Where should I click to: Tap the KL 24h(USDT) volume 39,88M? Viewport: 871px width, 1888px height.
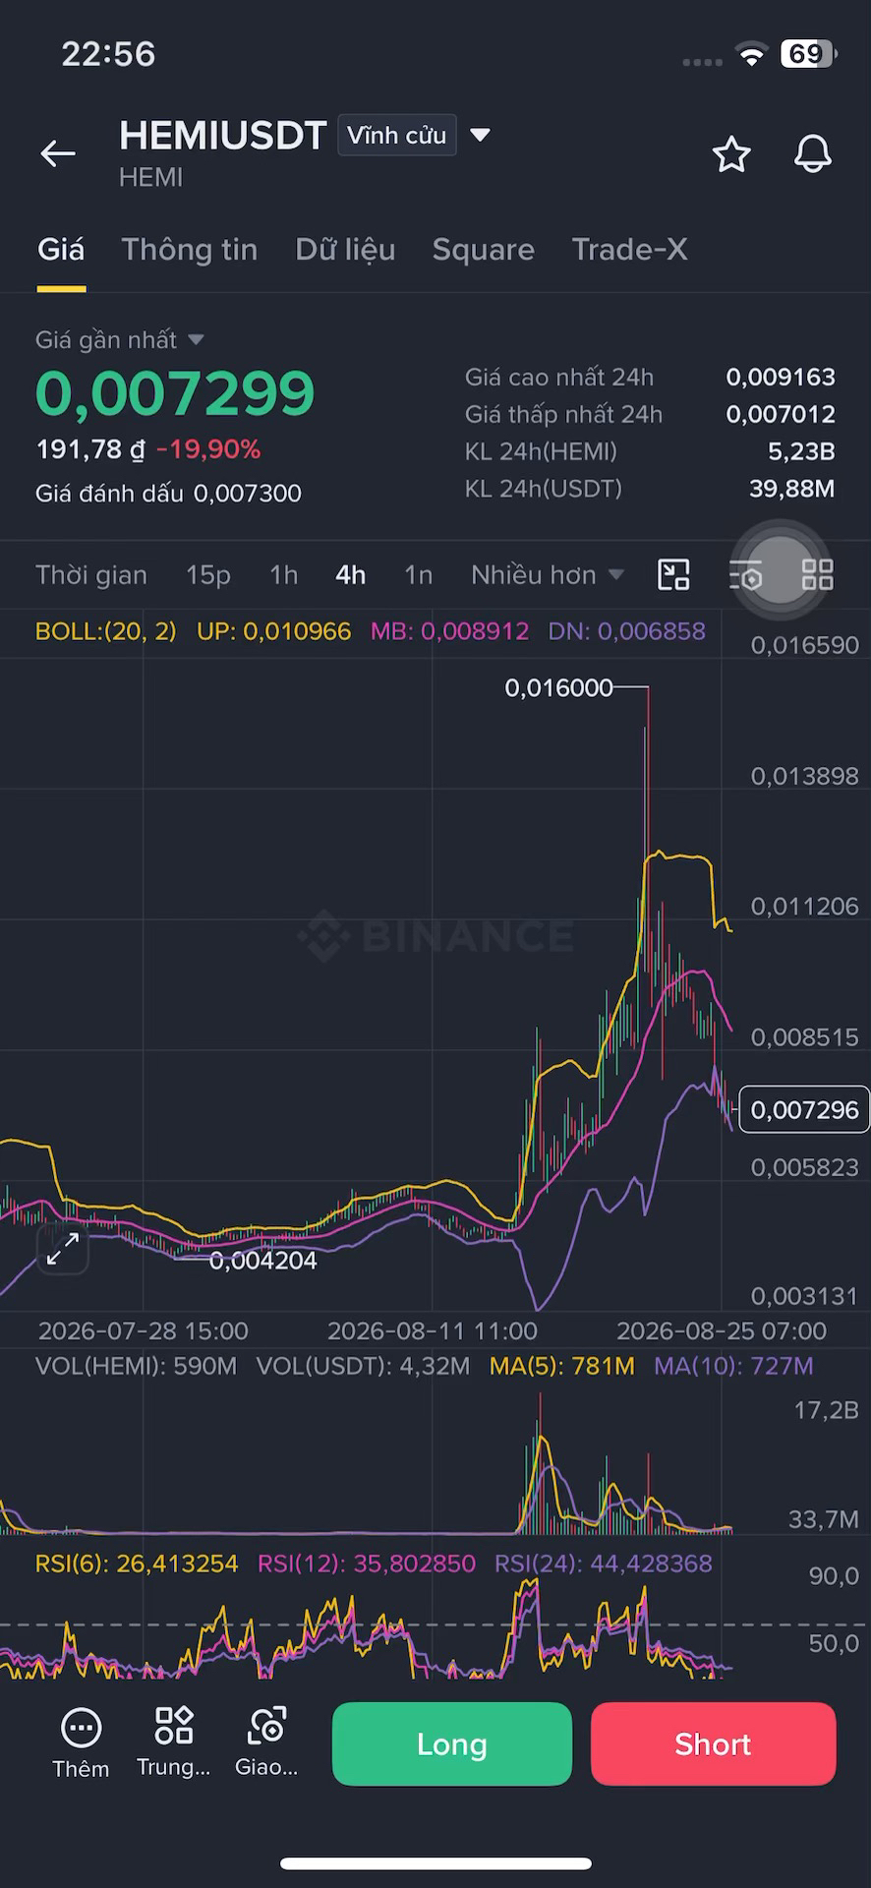[x=792, y=489]
